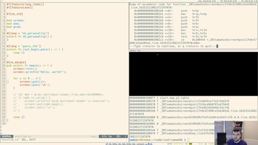Click the 'extern fn rust_begin_panic()' line
Viewport: 258px width, 145px height.
pyautogui.click(x=35, y=50)
